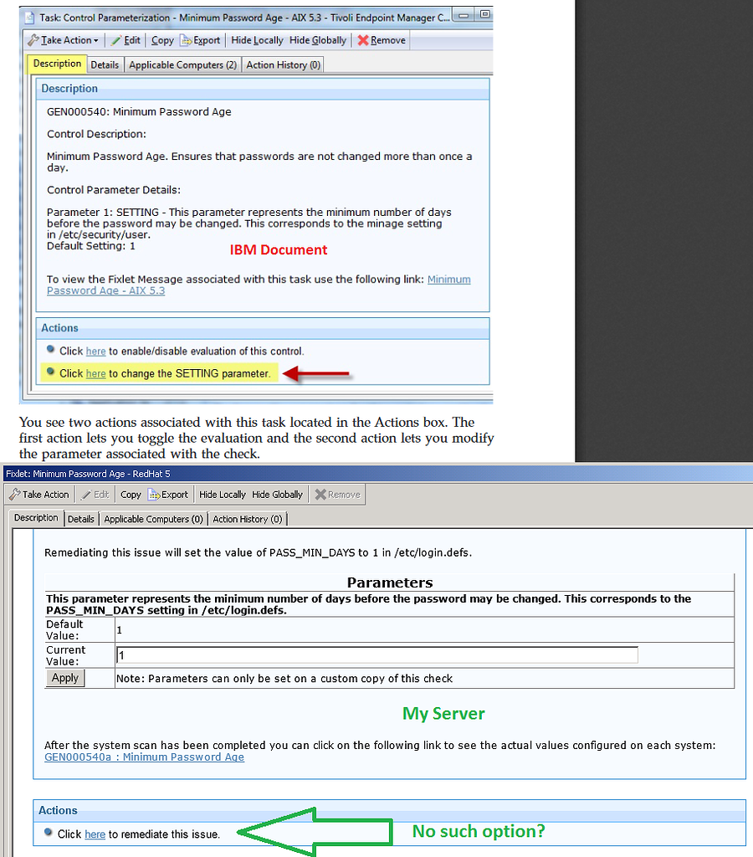Open the Action History tab in the Fixlet window
Screen dimensions: 753x857
click(248, 518)
